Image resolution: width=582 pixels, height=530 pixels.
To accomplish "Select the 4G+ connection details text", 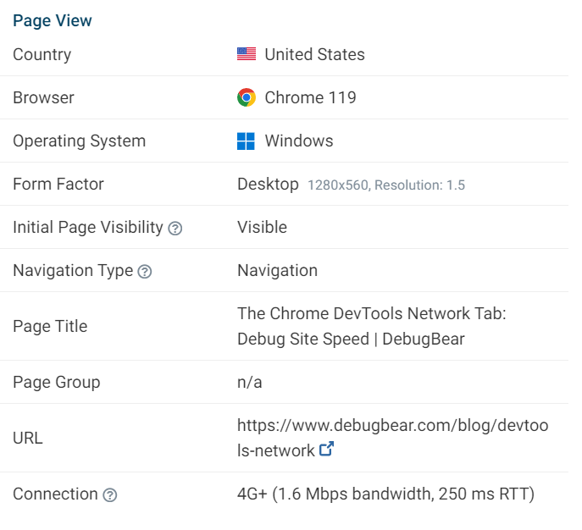I will [x=386, y=494].
